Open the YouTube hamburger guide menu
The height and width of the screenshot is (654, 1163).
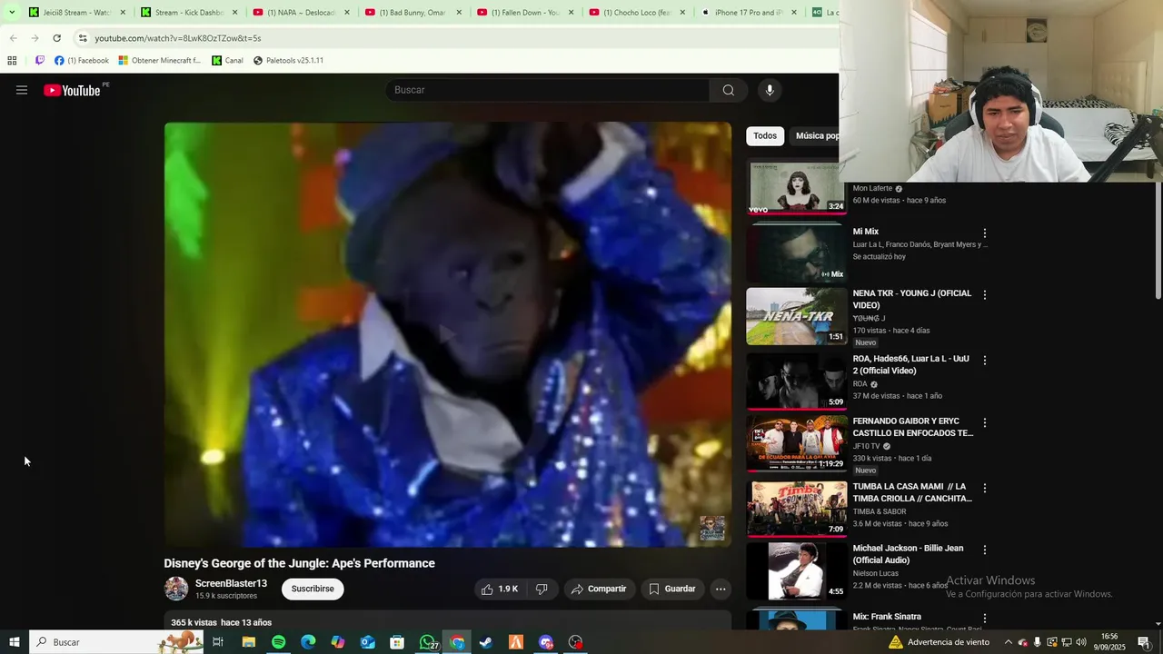tap(22, 90)
